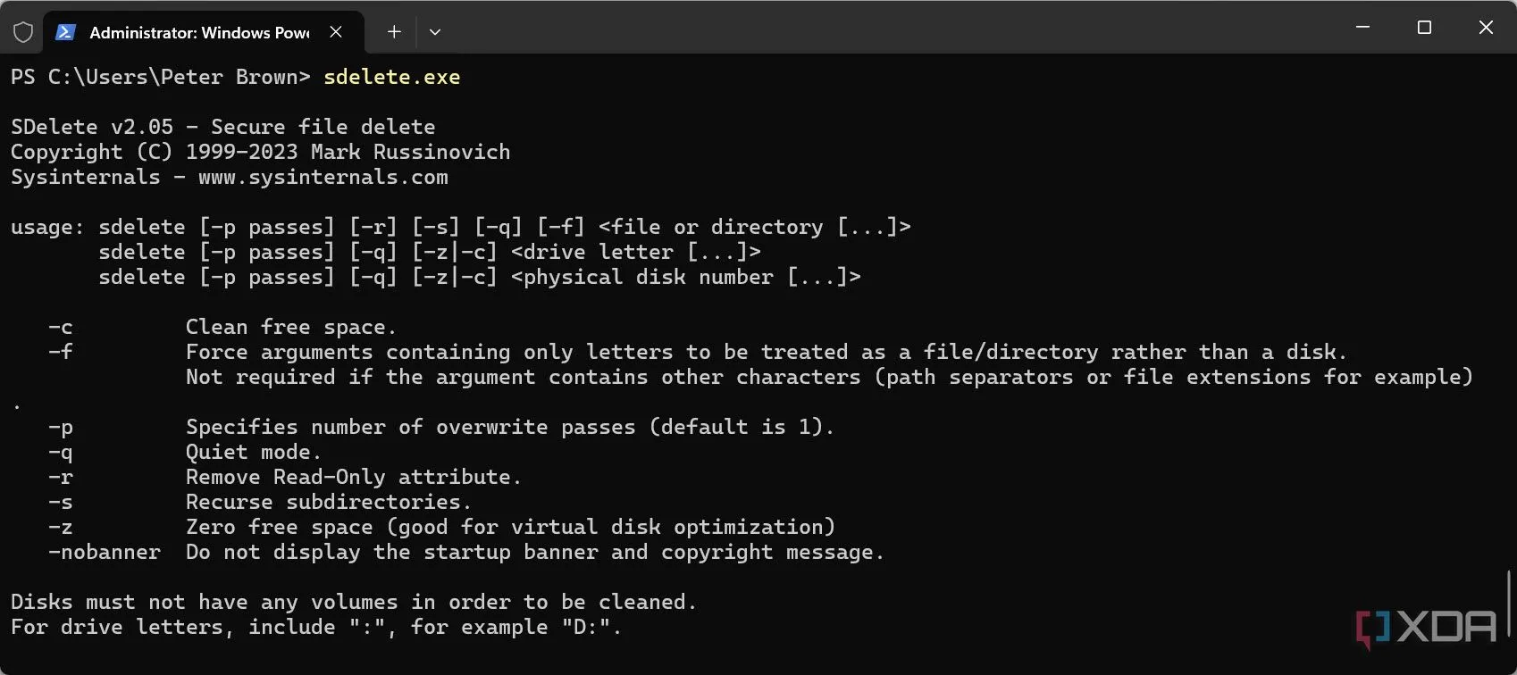The width and height of the screenshot is (1517, 675).
Task: Maximize the terminal window
Action: (1424, 28)
